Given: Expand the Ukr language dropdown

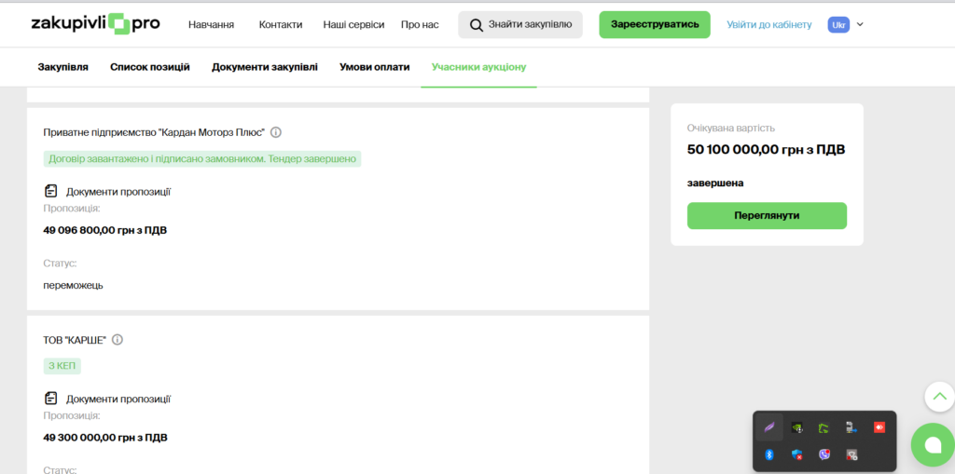Looking at the screenshot, I should coord(846,24).
